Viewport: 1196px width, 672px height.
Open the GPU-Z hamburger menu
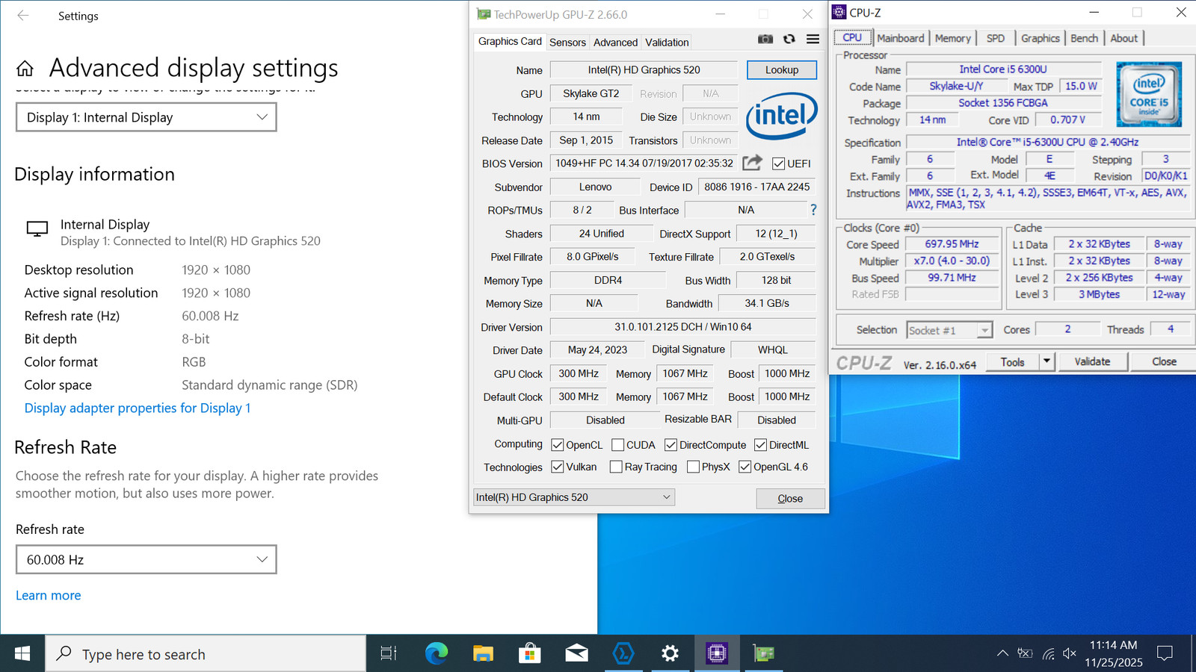pos(813,39)
